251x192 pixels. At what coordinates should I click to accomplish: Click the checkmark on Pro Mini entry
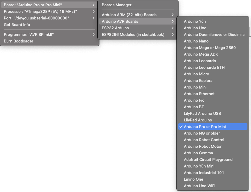pos(181,127)
